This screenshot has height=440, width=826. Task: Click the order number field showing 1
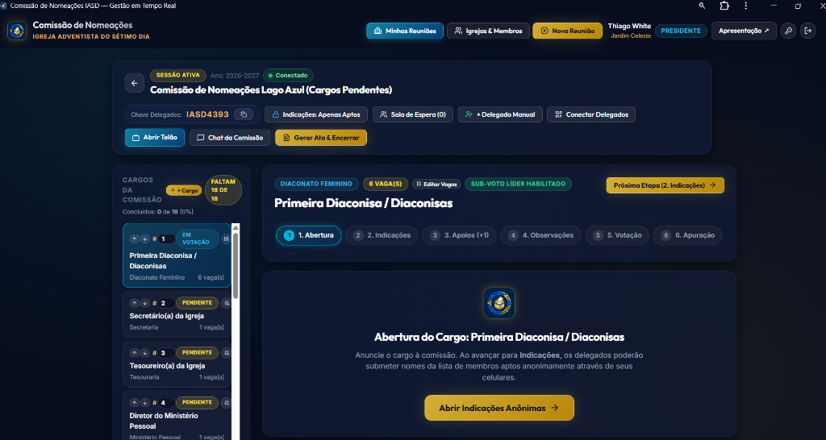(x=166, y=239)
